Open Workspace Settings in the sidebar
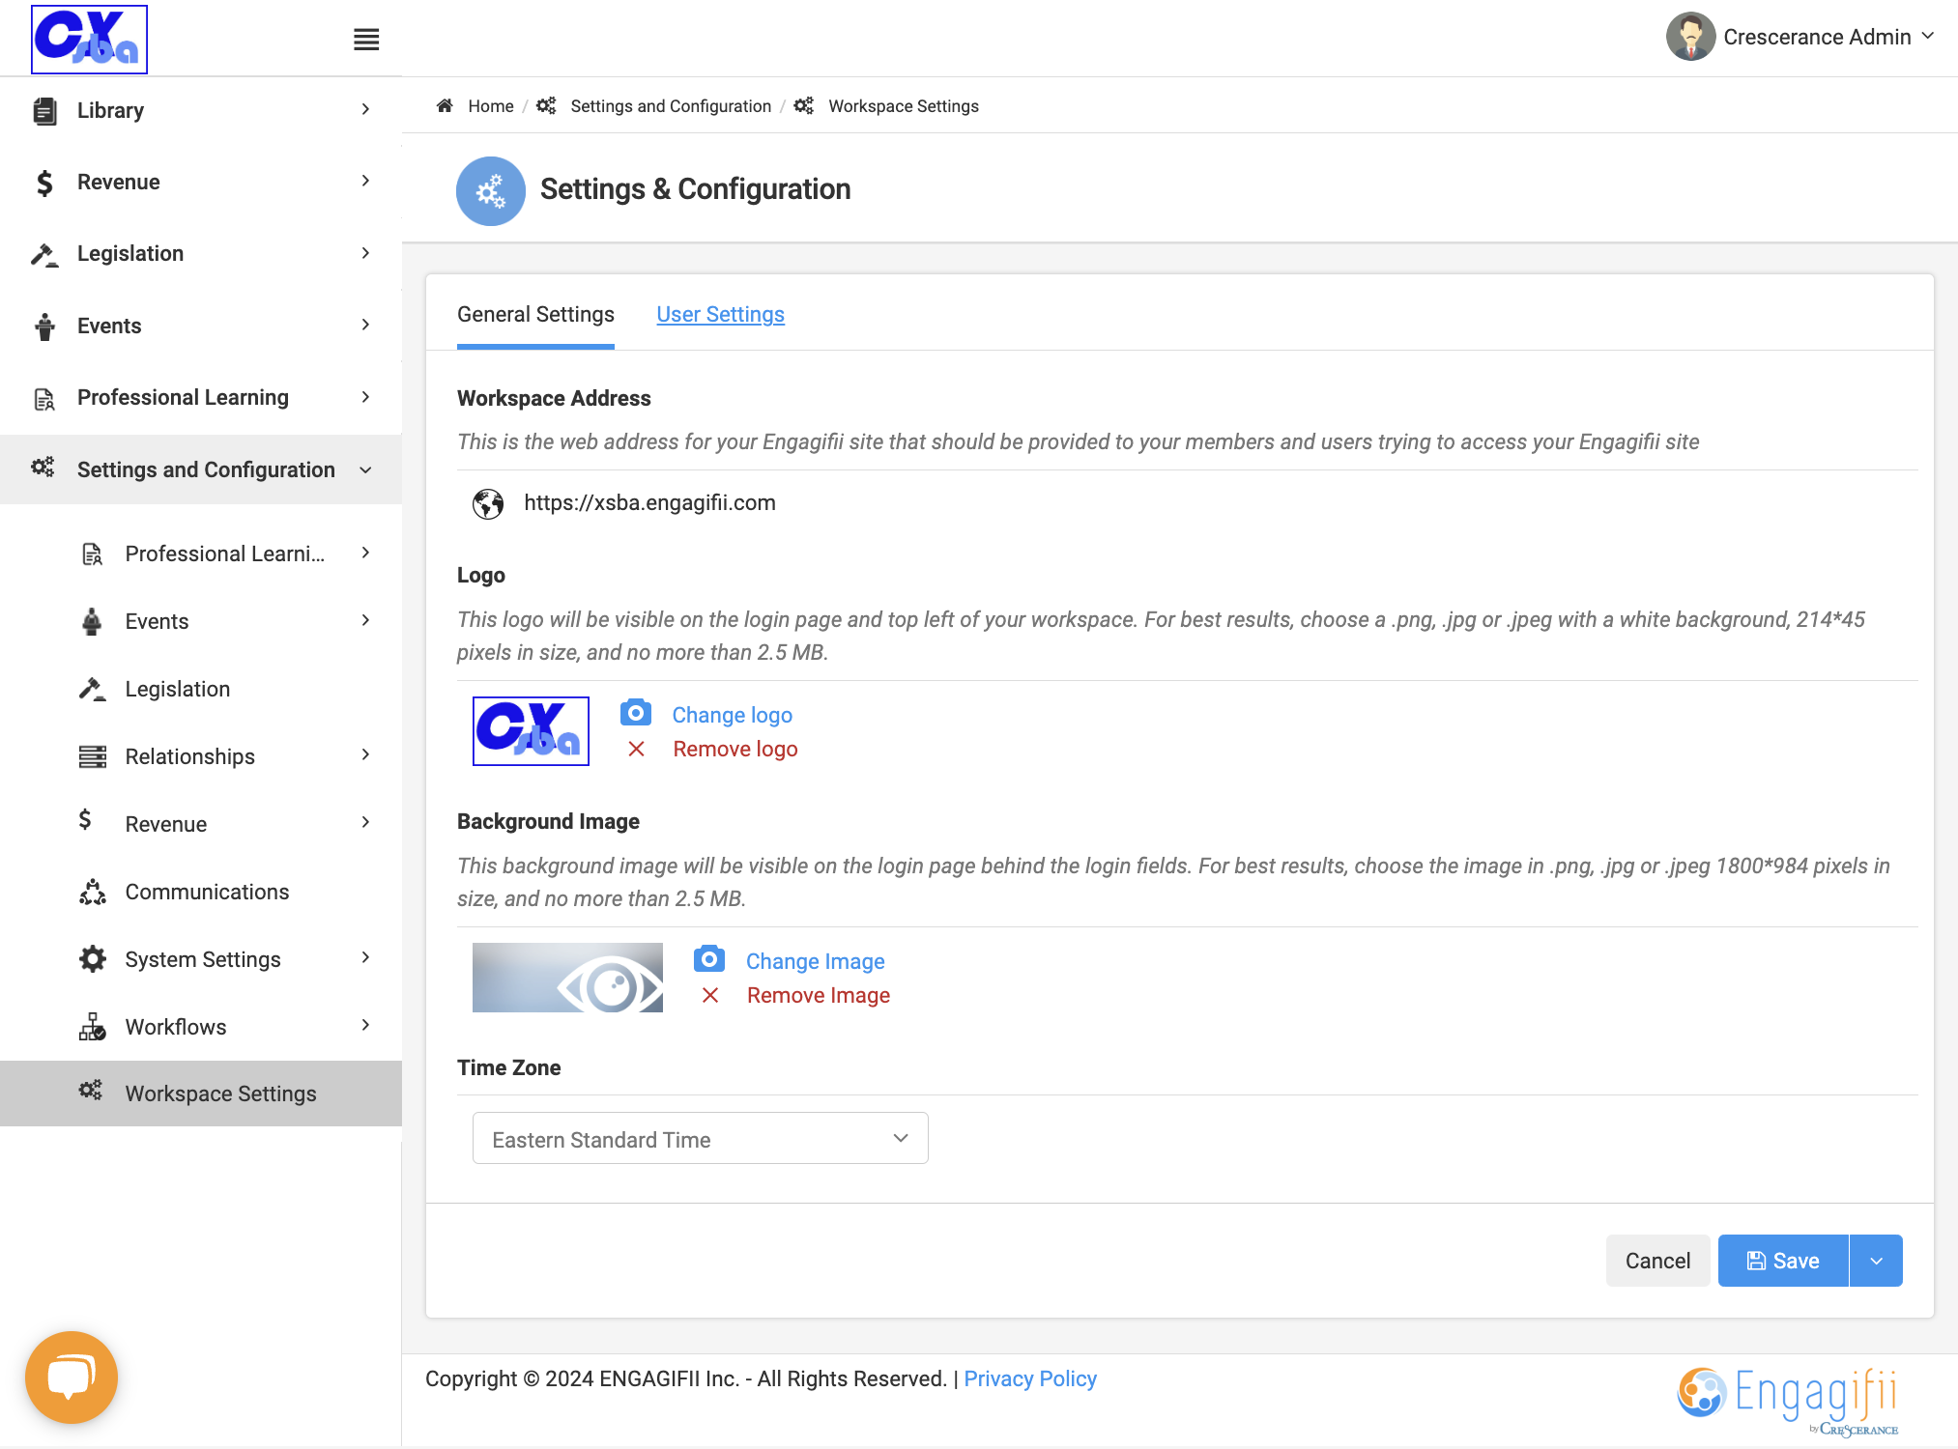Screen dimensions: 1958x1449 tap(201, 1094)
